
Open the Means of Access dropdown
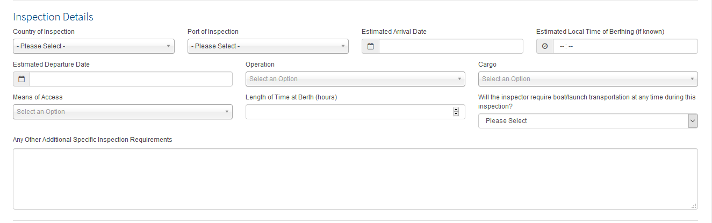tap(123, 112)
